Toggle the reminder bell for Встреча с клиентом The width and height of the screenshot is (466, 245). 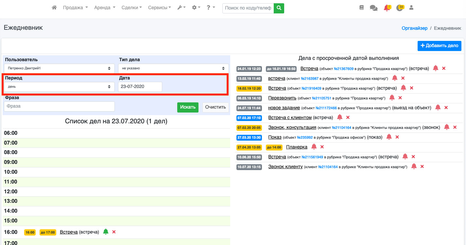(340, 117)
